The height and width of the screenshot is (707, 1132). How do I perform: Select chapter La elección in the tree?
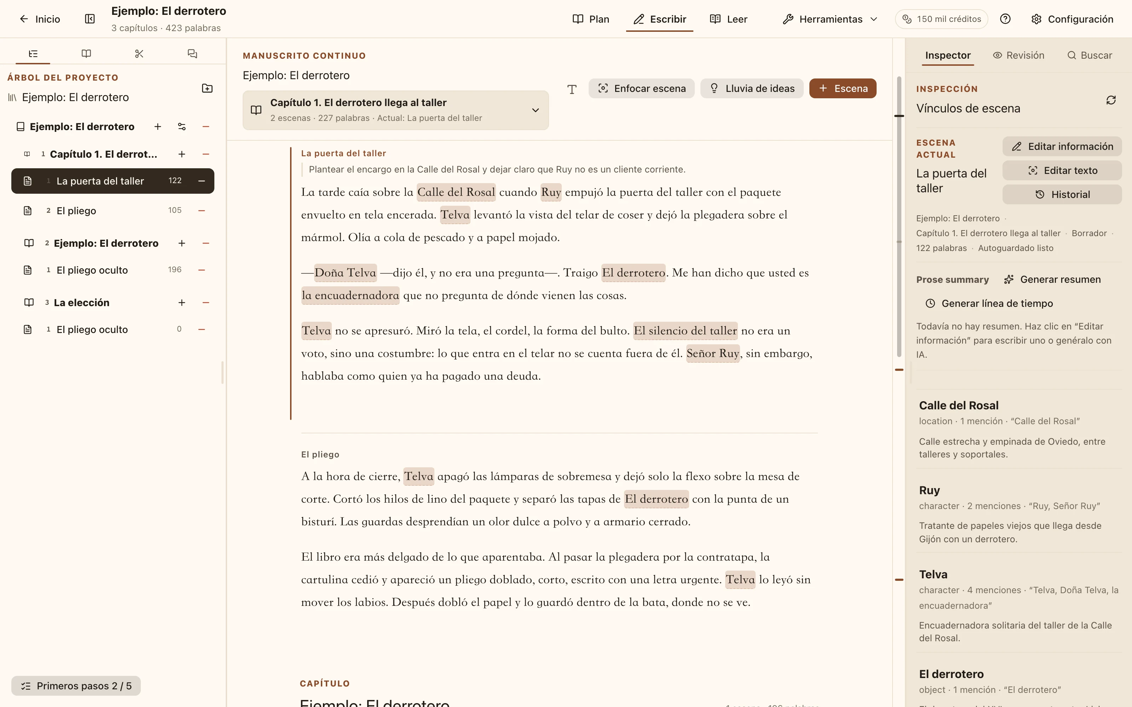pyautogui.click(x=81, y=303)
